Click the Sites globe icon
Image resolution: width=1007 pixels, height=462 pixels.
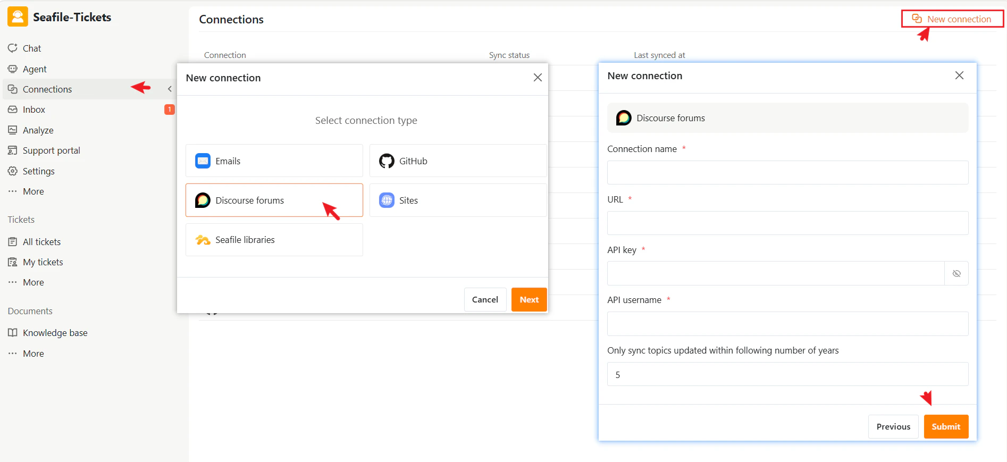tap(387, 200)
